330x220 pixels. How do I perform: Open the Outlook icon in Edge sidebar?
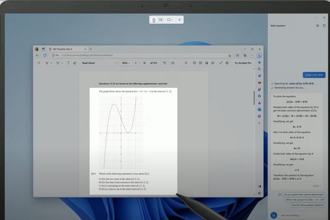[x=259, y=110]
